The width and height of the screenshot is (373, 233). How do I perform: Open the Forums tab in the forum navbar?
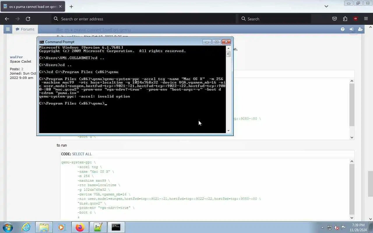pyautogui.click(x=25, y=29)
